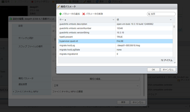190x112 pixels.
Task: Click Save in the Edit settings dialog
Action: (x=123, y=102)
